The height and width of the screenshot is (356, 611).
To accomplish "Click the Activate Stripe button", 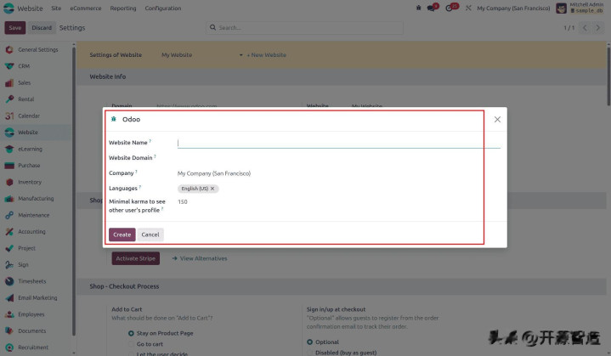I will tap(136, 258).
